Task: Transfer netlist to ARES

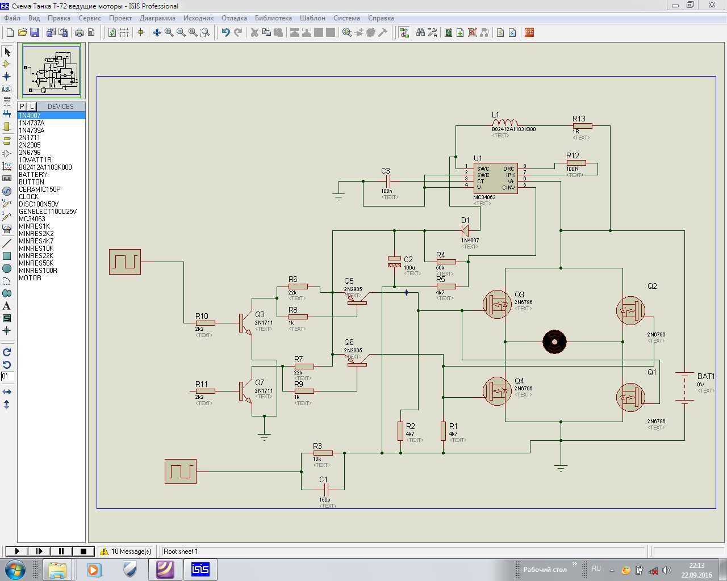Action: click(529, 32)
